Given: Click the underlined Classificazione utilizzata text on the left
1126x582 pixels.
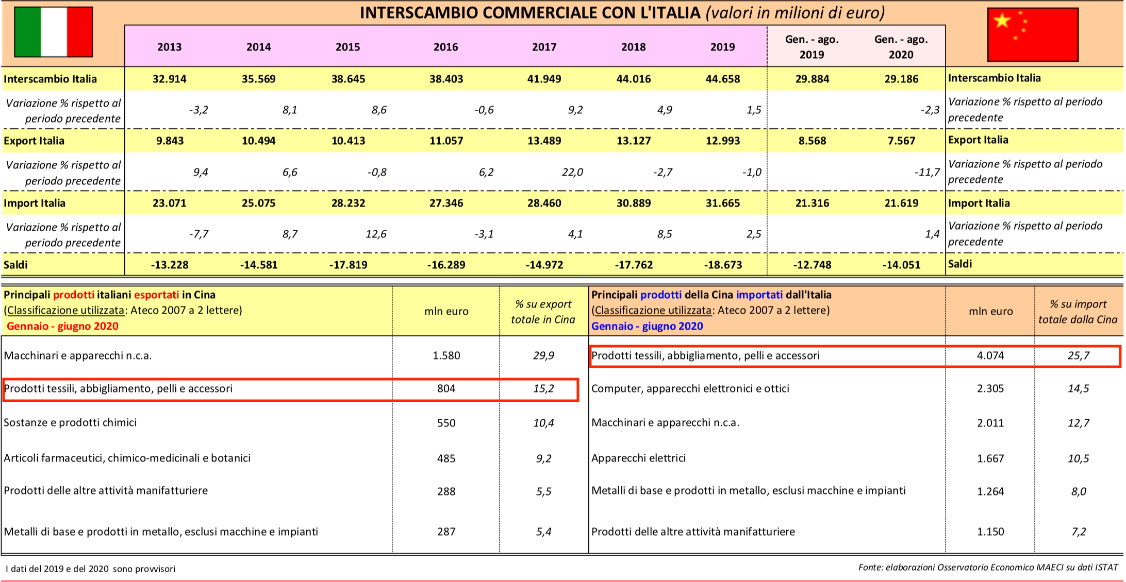Looking at the screenshot, I should click(x=65, y=310).
